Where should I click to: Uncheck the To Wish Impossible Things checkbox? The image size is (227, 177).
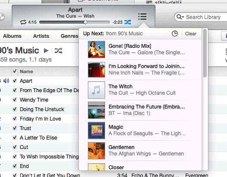tap(15, 156)
